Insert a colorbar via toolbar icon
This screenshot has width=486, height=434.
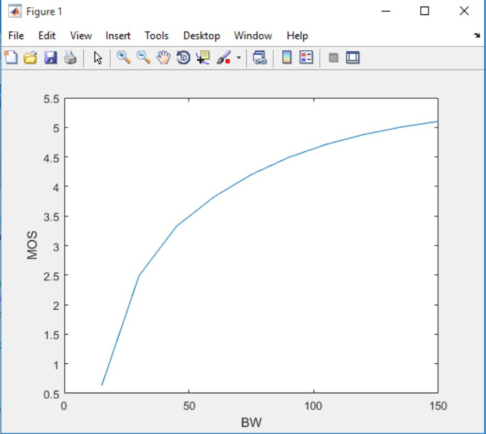(x=287, y=57)
